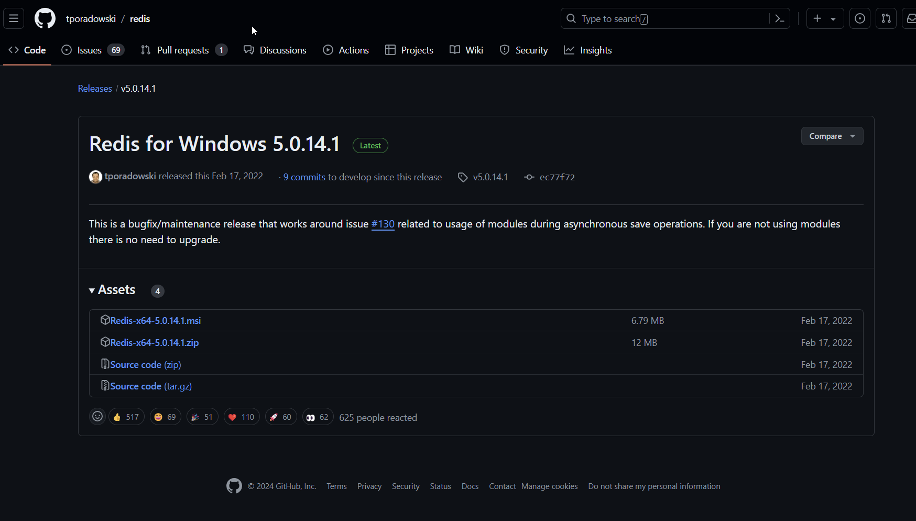Image resolution: width=916 pixels, height=521 pixels.
Task: Go to the GitHub homepage logo
Action: (45, 18)
